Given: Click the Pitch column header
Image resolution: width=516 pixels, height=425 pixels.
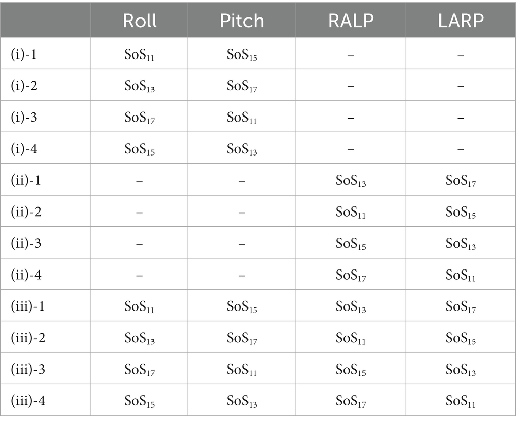Looking at the screenshot, I should click(242, 20).
